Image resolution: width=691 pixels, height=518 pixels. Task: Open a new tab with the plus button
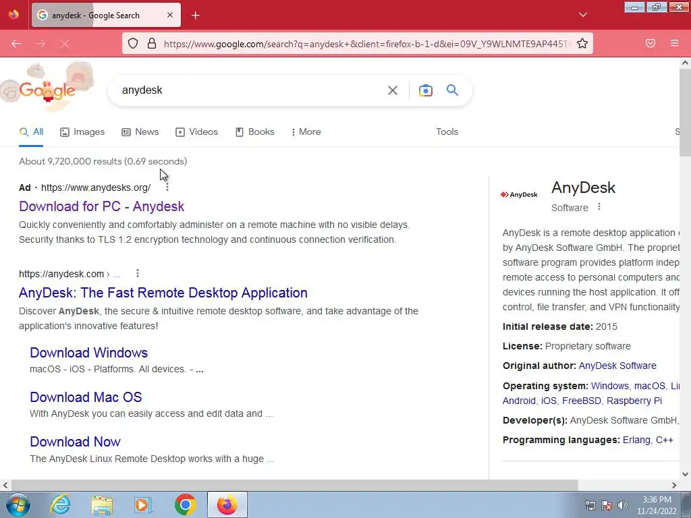coord(195,16)
